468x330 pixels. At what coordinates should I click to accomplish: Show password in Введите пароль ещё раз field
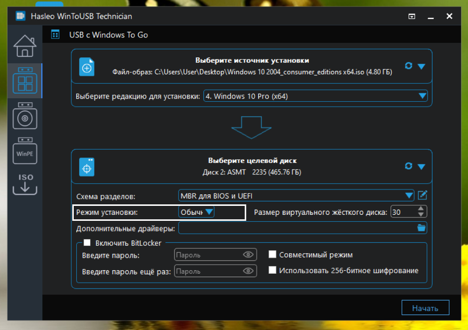pyautogui.click(x=248, y=271)
